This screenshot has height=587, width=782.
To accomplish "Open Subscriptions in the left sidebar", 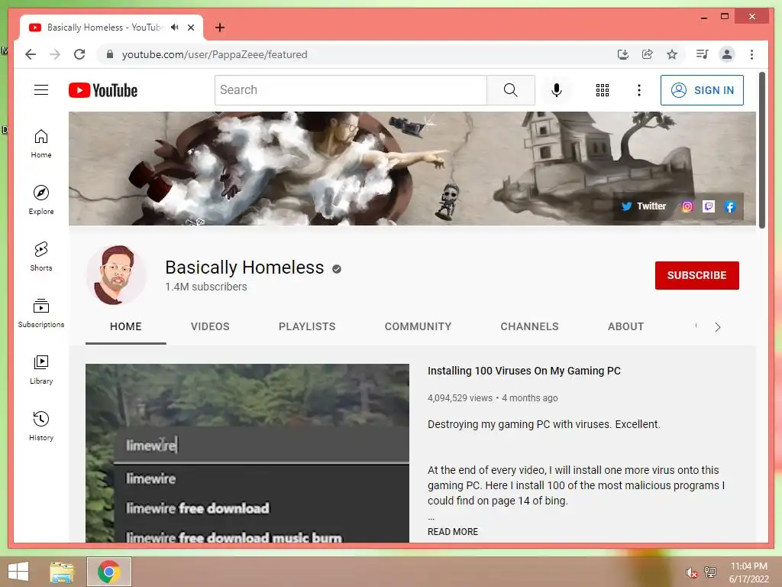I will pos(41,313).
